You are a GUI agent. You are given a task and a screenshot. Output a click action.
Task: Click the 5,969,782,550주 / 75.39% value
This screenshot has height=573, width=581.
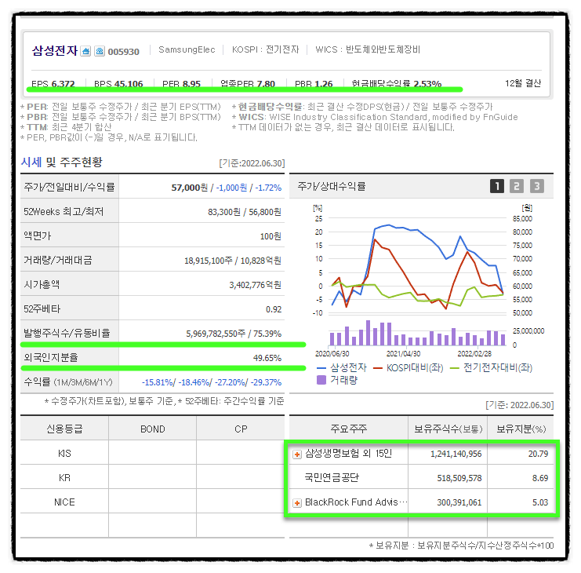click(234, 334)
